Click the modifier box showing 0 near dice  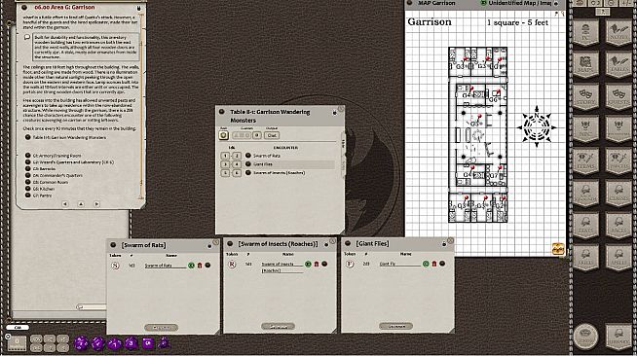(17, 342)
